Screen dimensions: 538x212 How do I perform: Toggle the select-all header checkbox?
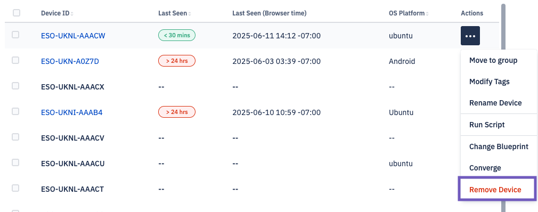click(17, 13)
